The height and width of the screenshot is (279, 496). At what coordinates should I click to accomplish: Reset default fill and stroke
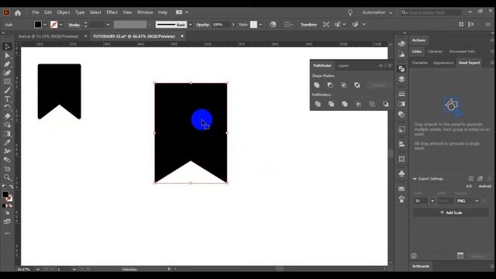click(4, 187)
